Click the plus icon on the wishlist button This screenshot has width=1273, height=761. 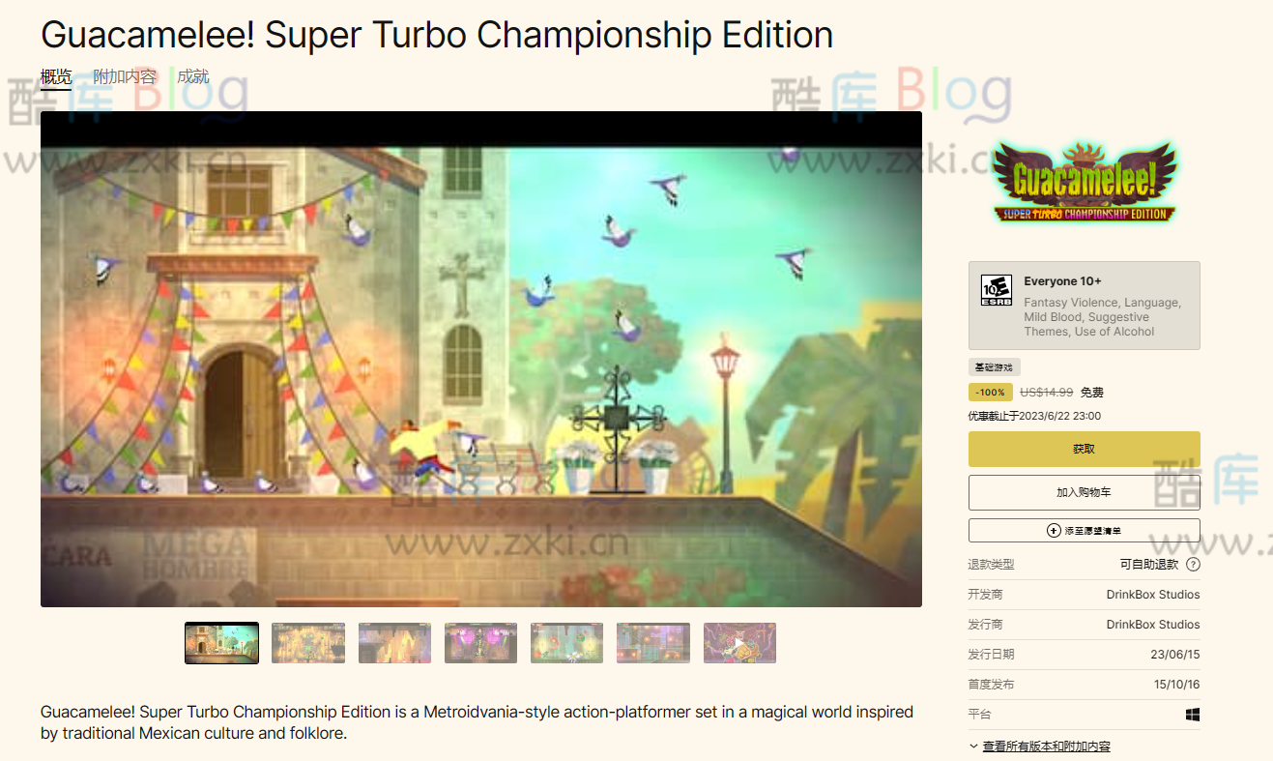coord(1054,531)
